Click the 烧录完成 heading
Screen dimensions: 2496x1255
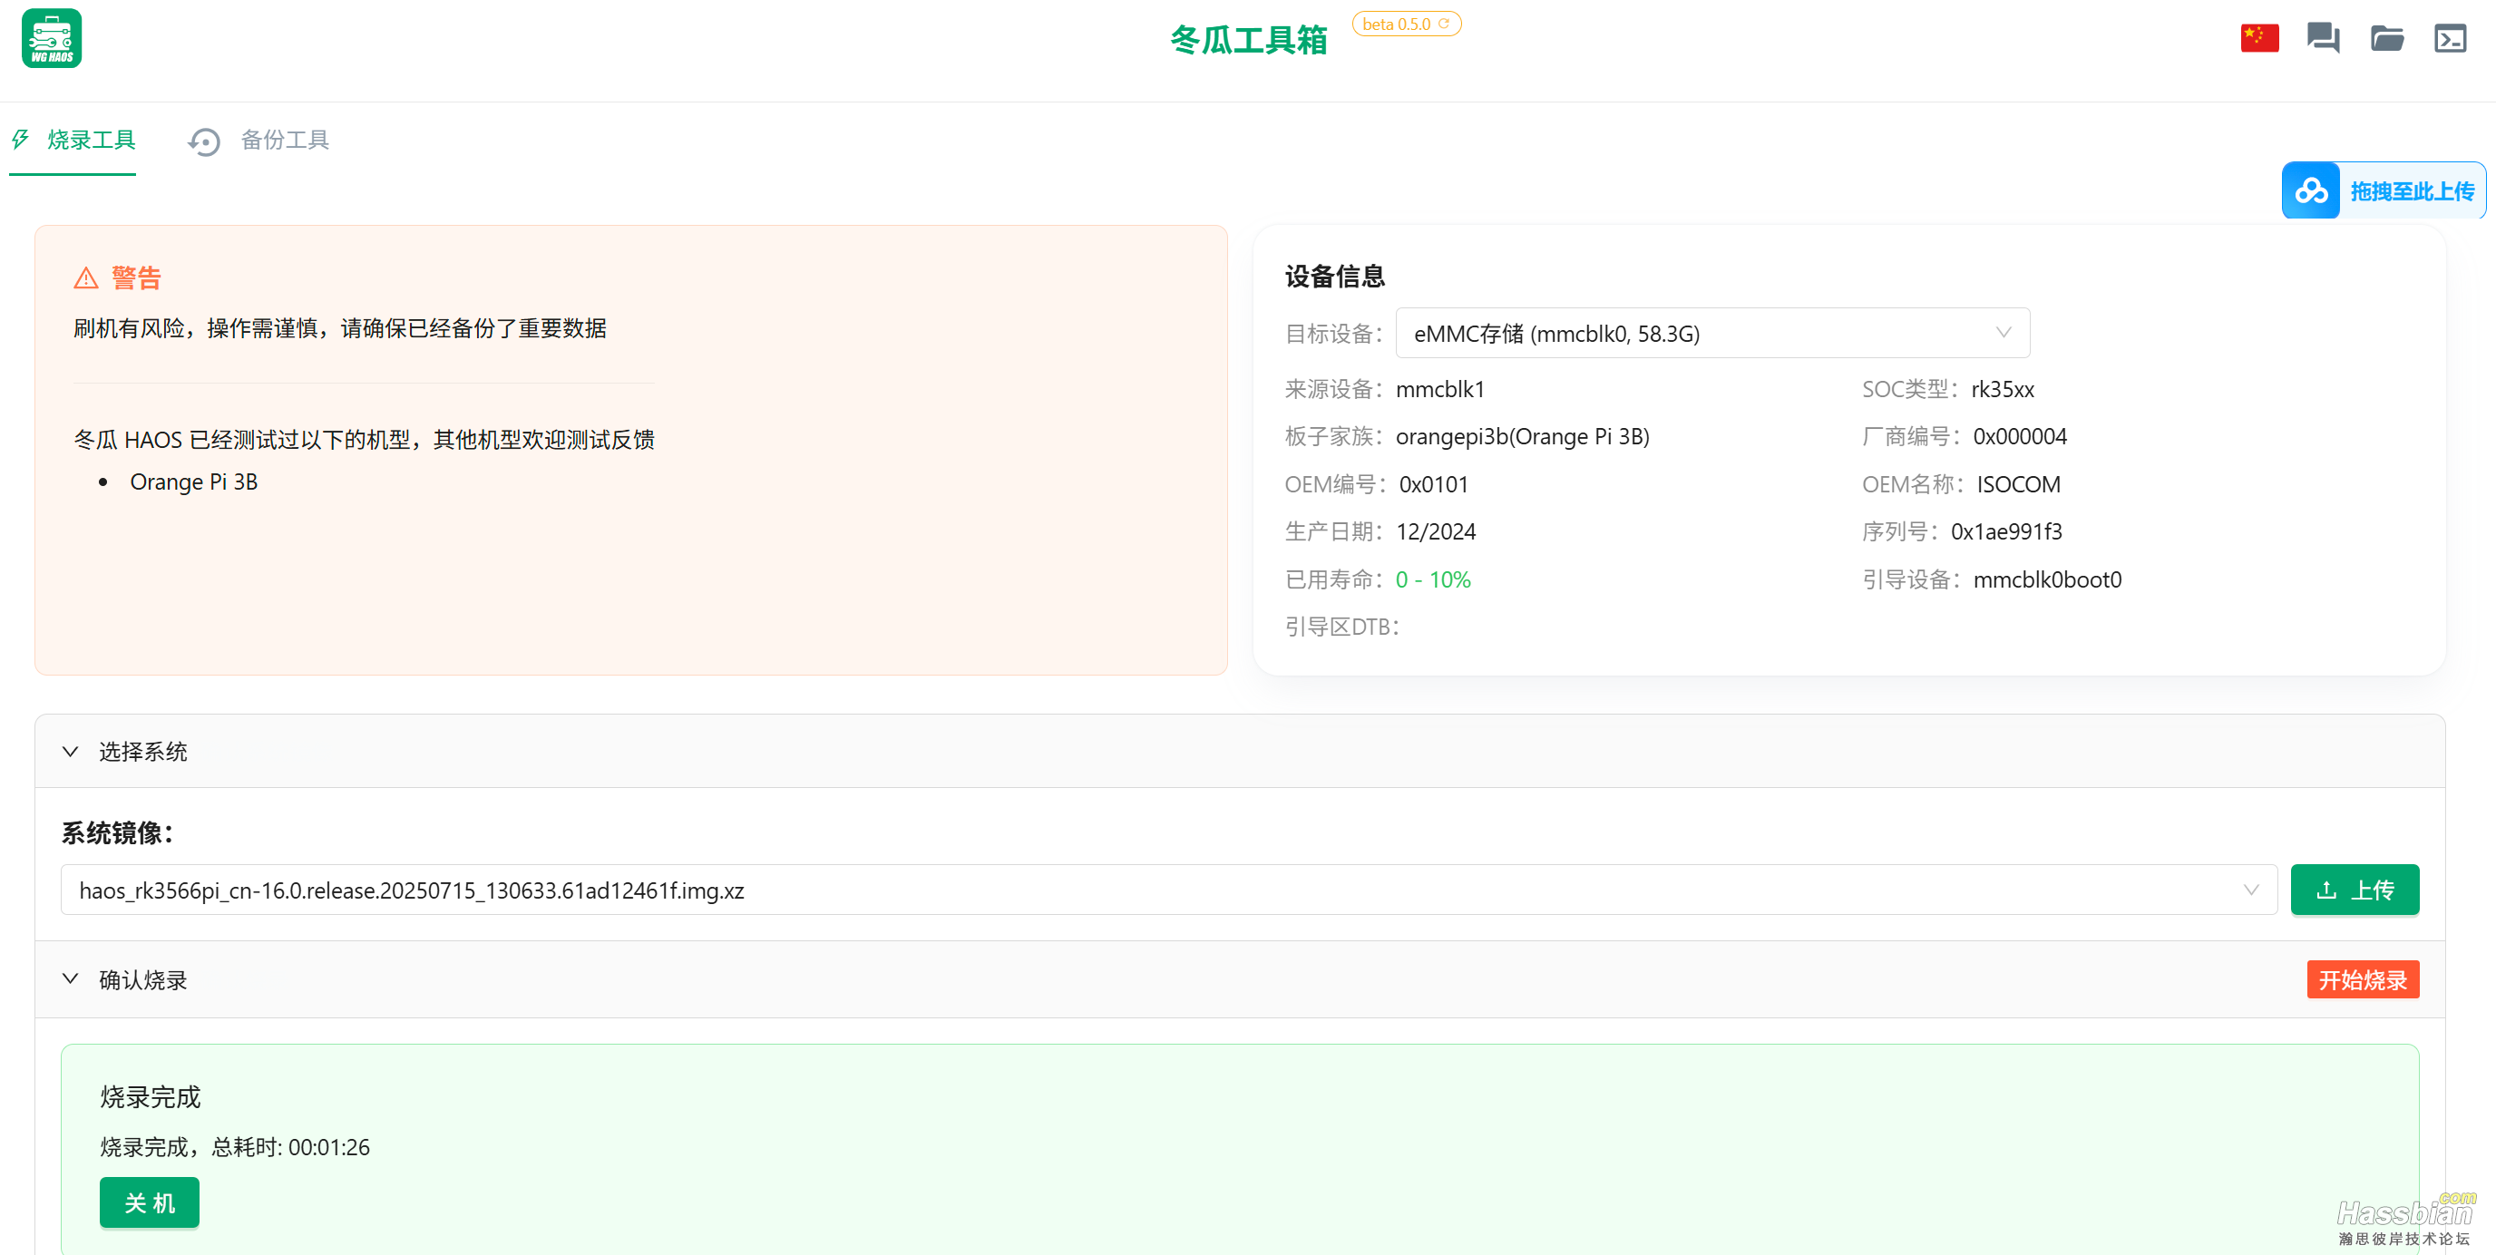(151, 1097)
